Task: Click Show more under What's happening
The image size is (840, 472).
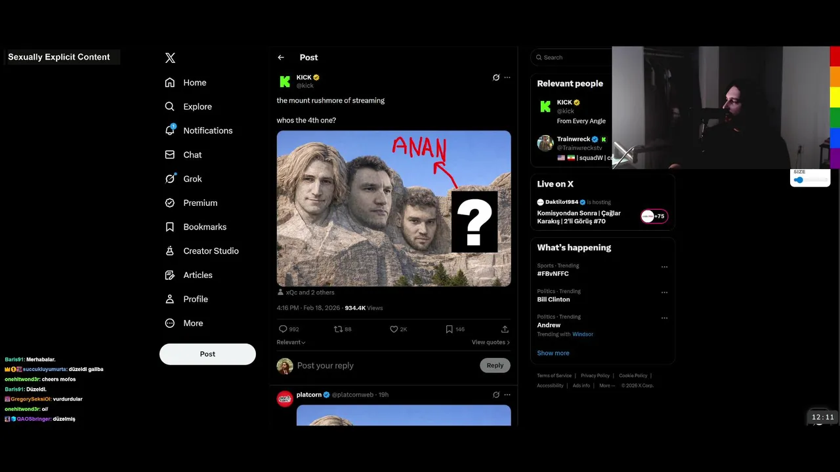Action: pos(553,353)
